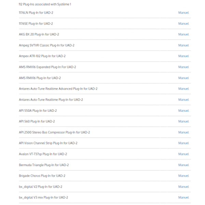Open the Manuel link for 1176SE Plug-In
The width and height of the screenshot is (205, 205).
point(183,24)
